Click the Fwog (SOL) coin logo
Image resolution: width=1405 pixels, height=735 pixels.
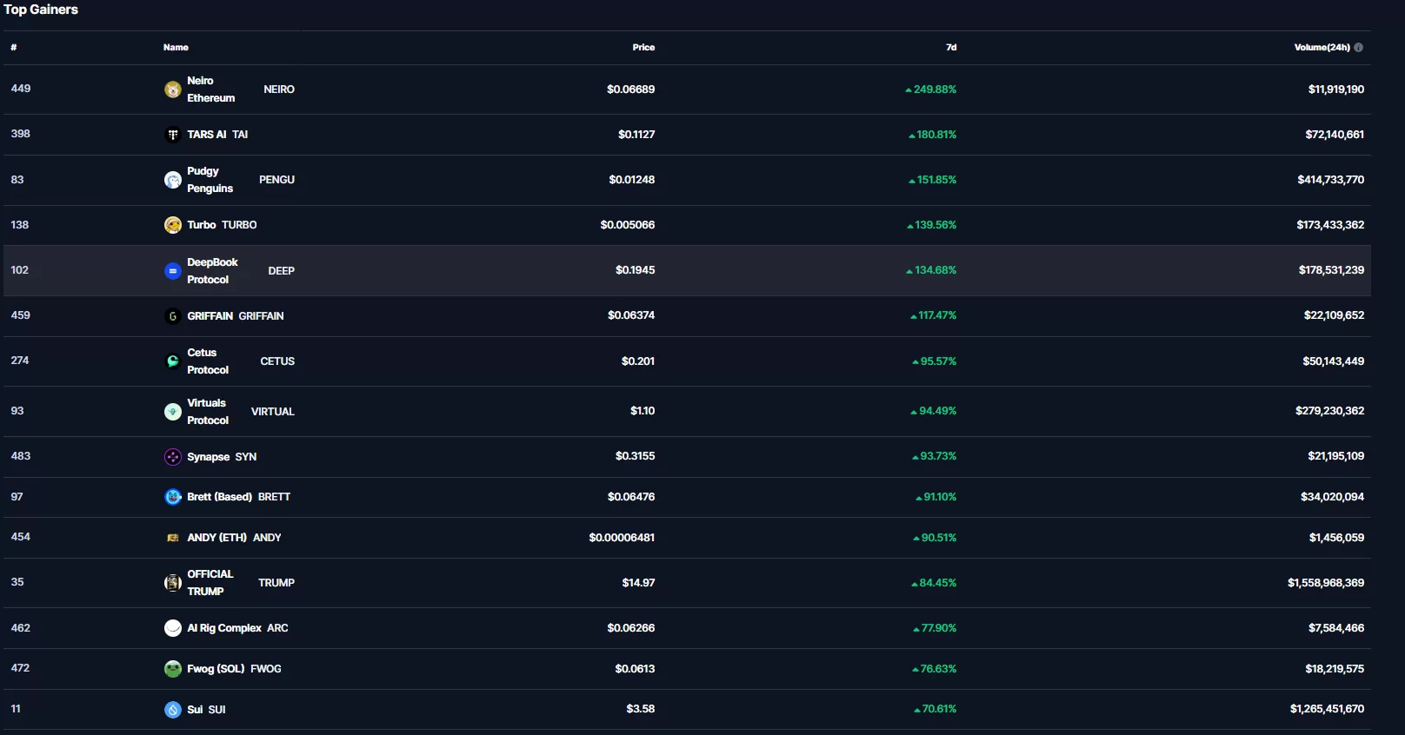(173, 669)
